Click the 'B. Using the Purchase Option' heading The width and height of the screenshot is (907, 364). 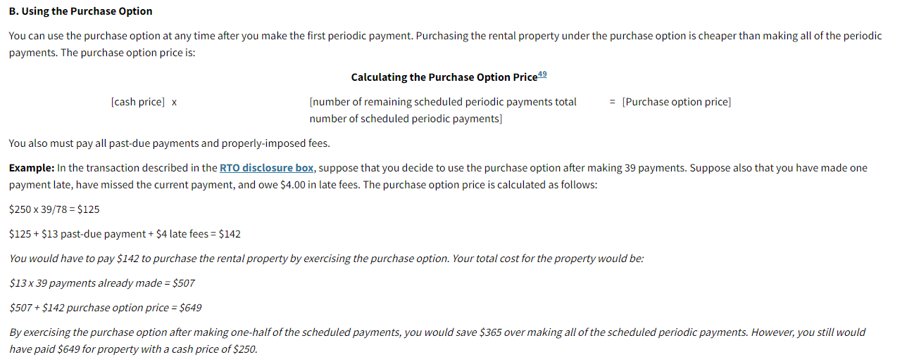pos(80,11)
